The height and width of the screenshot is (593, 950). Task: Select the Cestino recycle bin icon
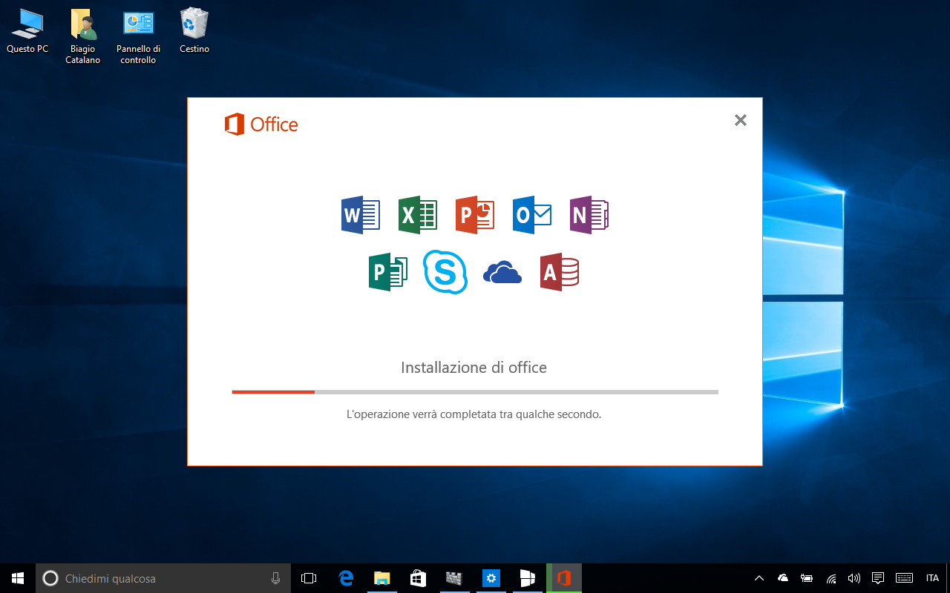coord(194,31)
